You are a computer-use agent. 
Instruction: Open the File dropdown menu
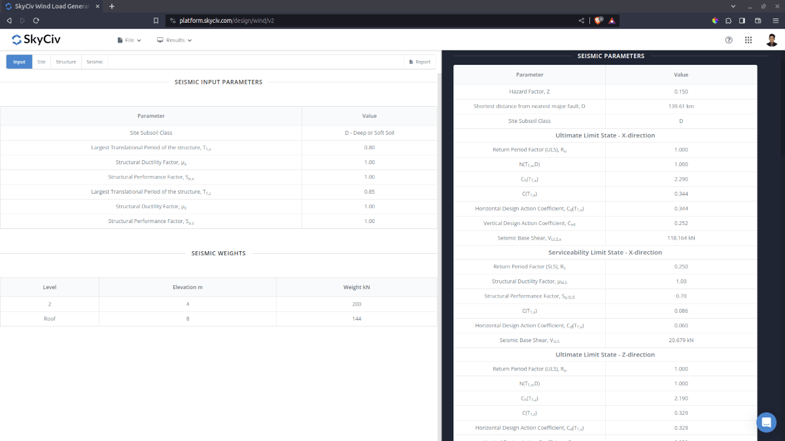coord(128,40)
